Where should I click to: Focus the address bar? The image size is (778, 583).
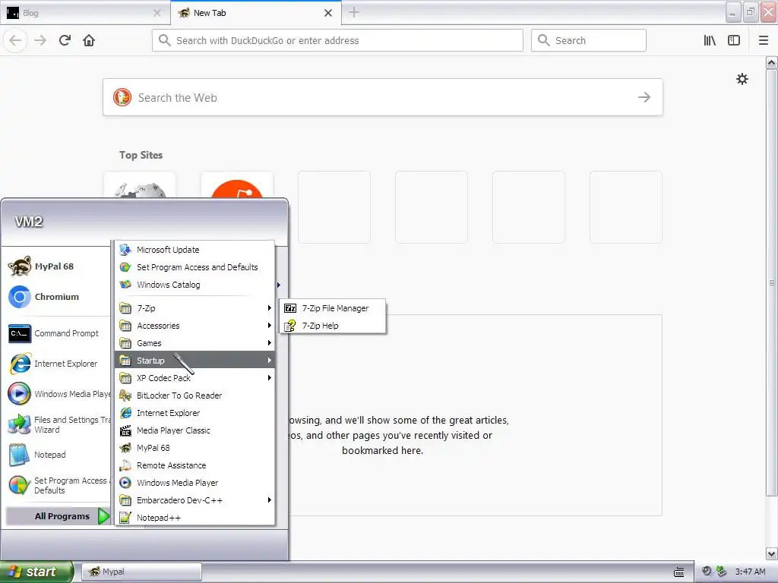[337, 40]
